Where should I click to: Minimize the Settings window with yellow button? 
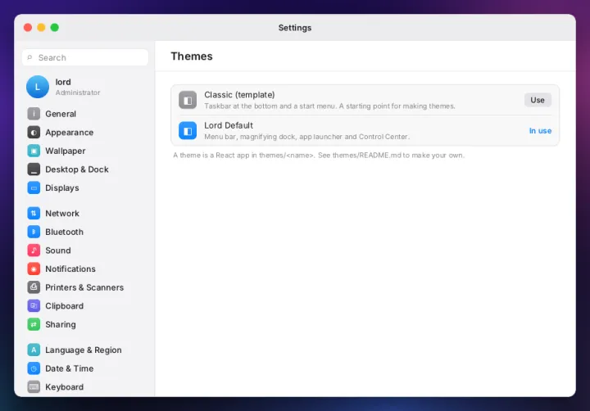pyautogui.click(x=42, y=28)
